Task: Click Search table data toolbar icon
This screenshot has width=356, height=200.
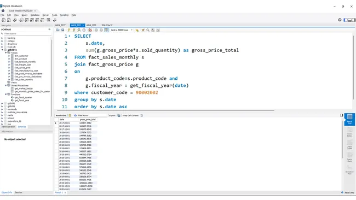Action: pyautogui.click(x=48, y=20)
